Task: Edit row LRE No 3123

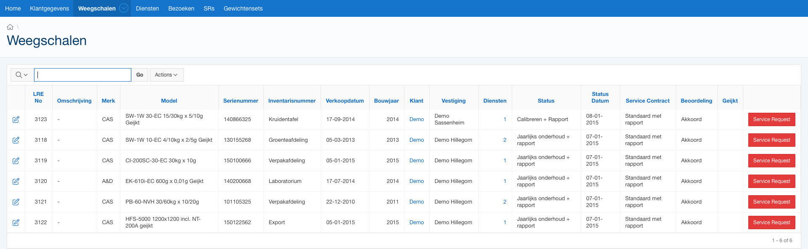Action: coord(16,119)
